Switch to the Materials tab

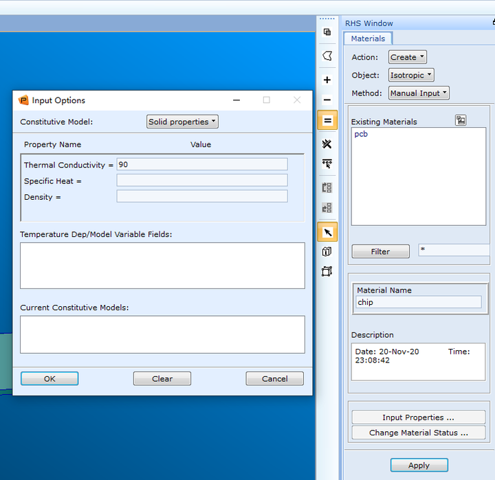(368, 38)
